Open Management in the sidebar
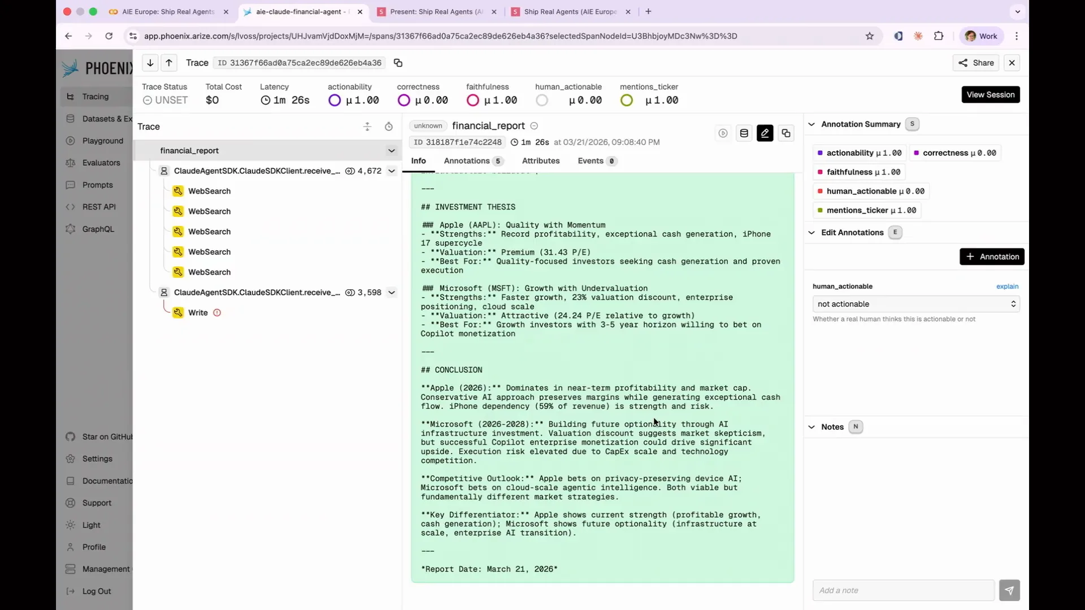 click(99, 569)
